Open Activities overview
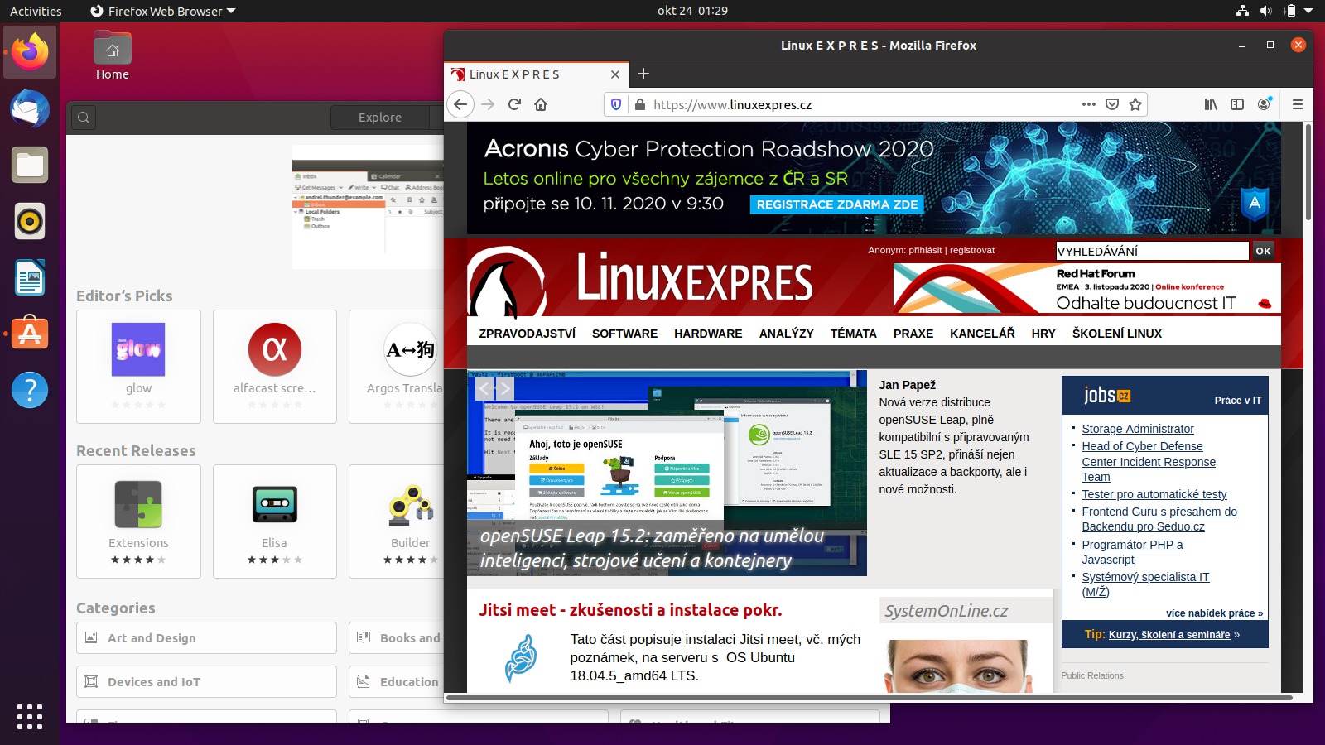Screen dimensions: 1325x745 (x=36, y=11)
